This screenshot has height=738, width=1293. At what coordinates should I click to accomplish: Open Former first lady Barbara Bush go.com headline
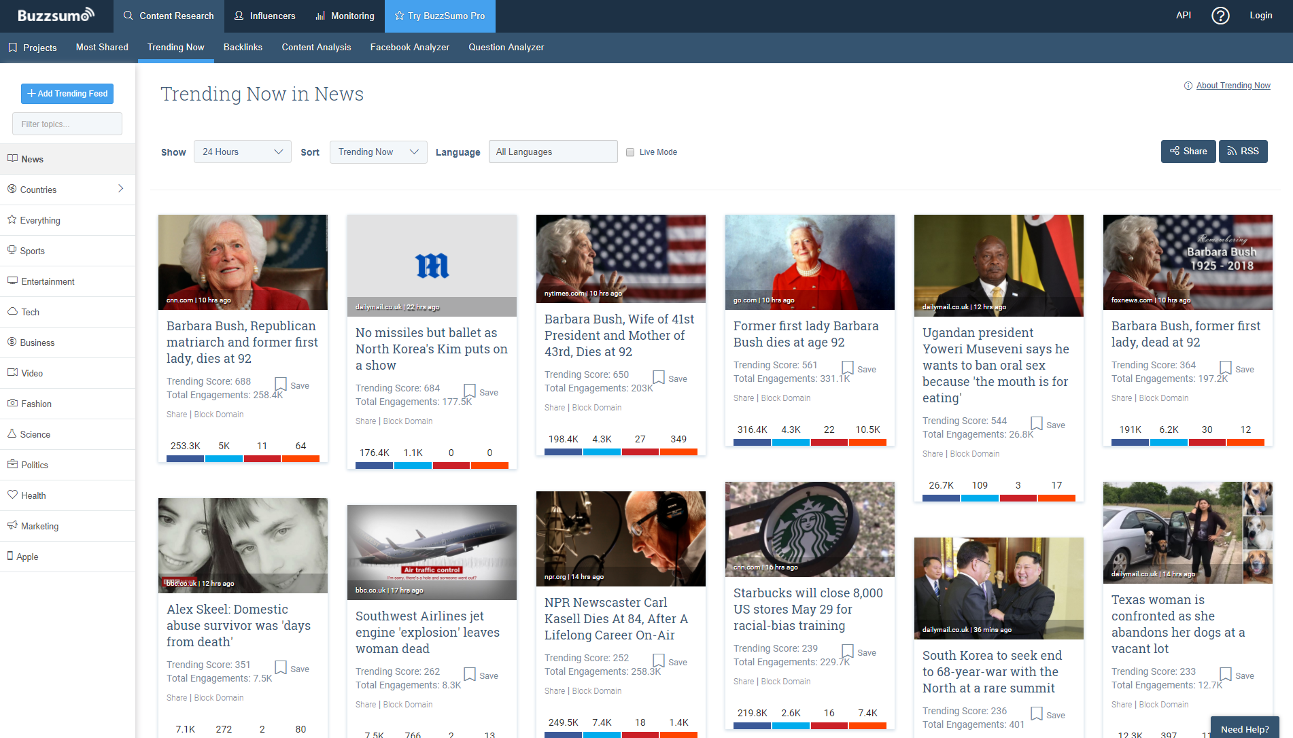tap(806, 334)
